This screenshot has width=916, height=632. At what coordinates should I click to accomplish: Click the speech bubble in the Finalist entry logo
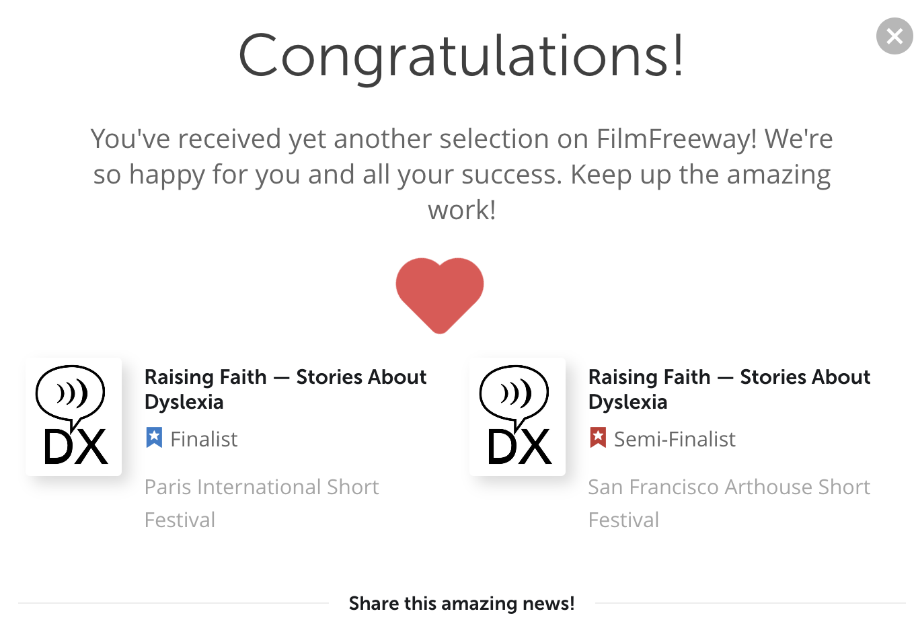pos(71,392)
